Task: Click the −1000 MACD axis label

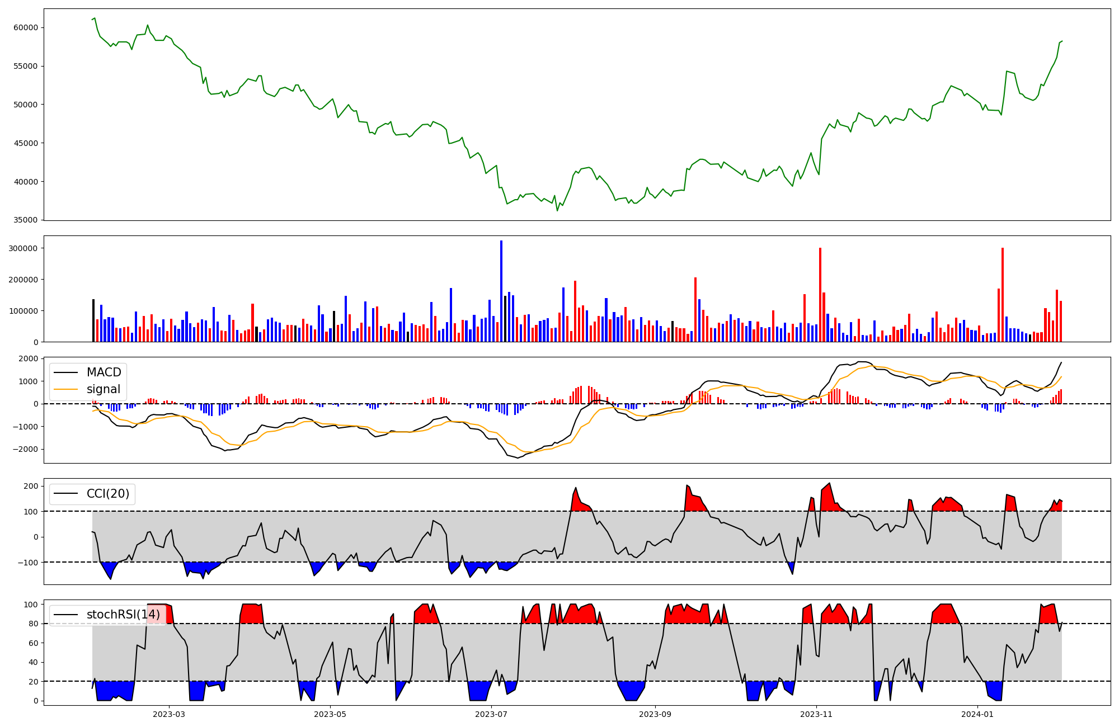Action: click(x=25, y=427)
